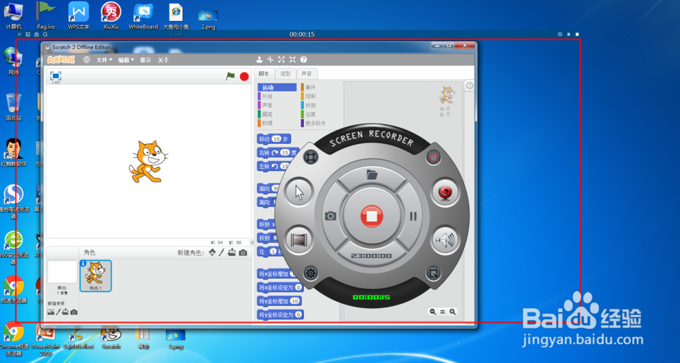Click the 提示 menu item
680x363 pixels.
[146, 60]
